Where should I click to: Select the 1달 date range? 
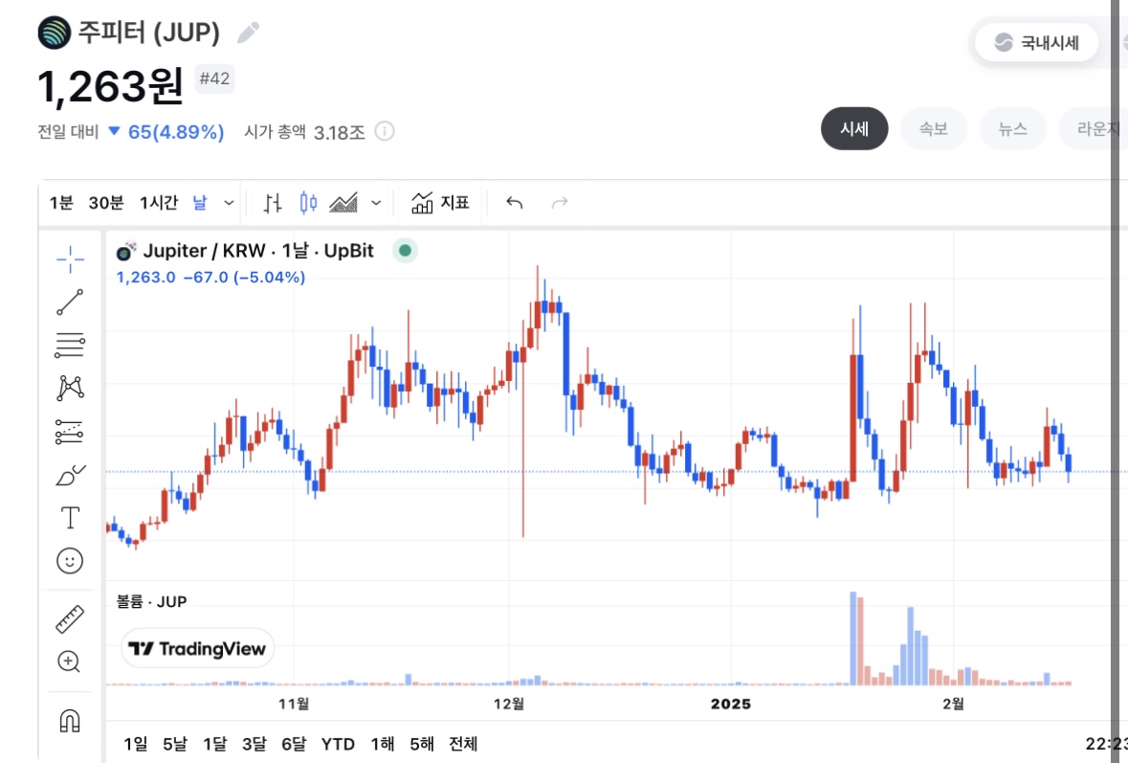point(214,744)
